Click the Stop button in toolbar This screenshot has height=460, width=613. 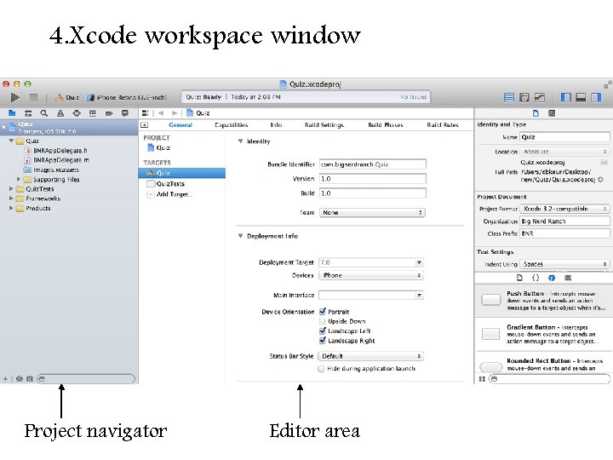click(x=33, y=97)
